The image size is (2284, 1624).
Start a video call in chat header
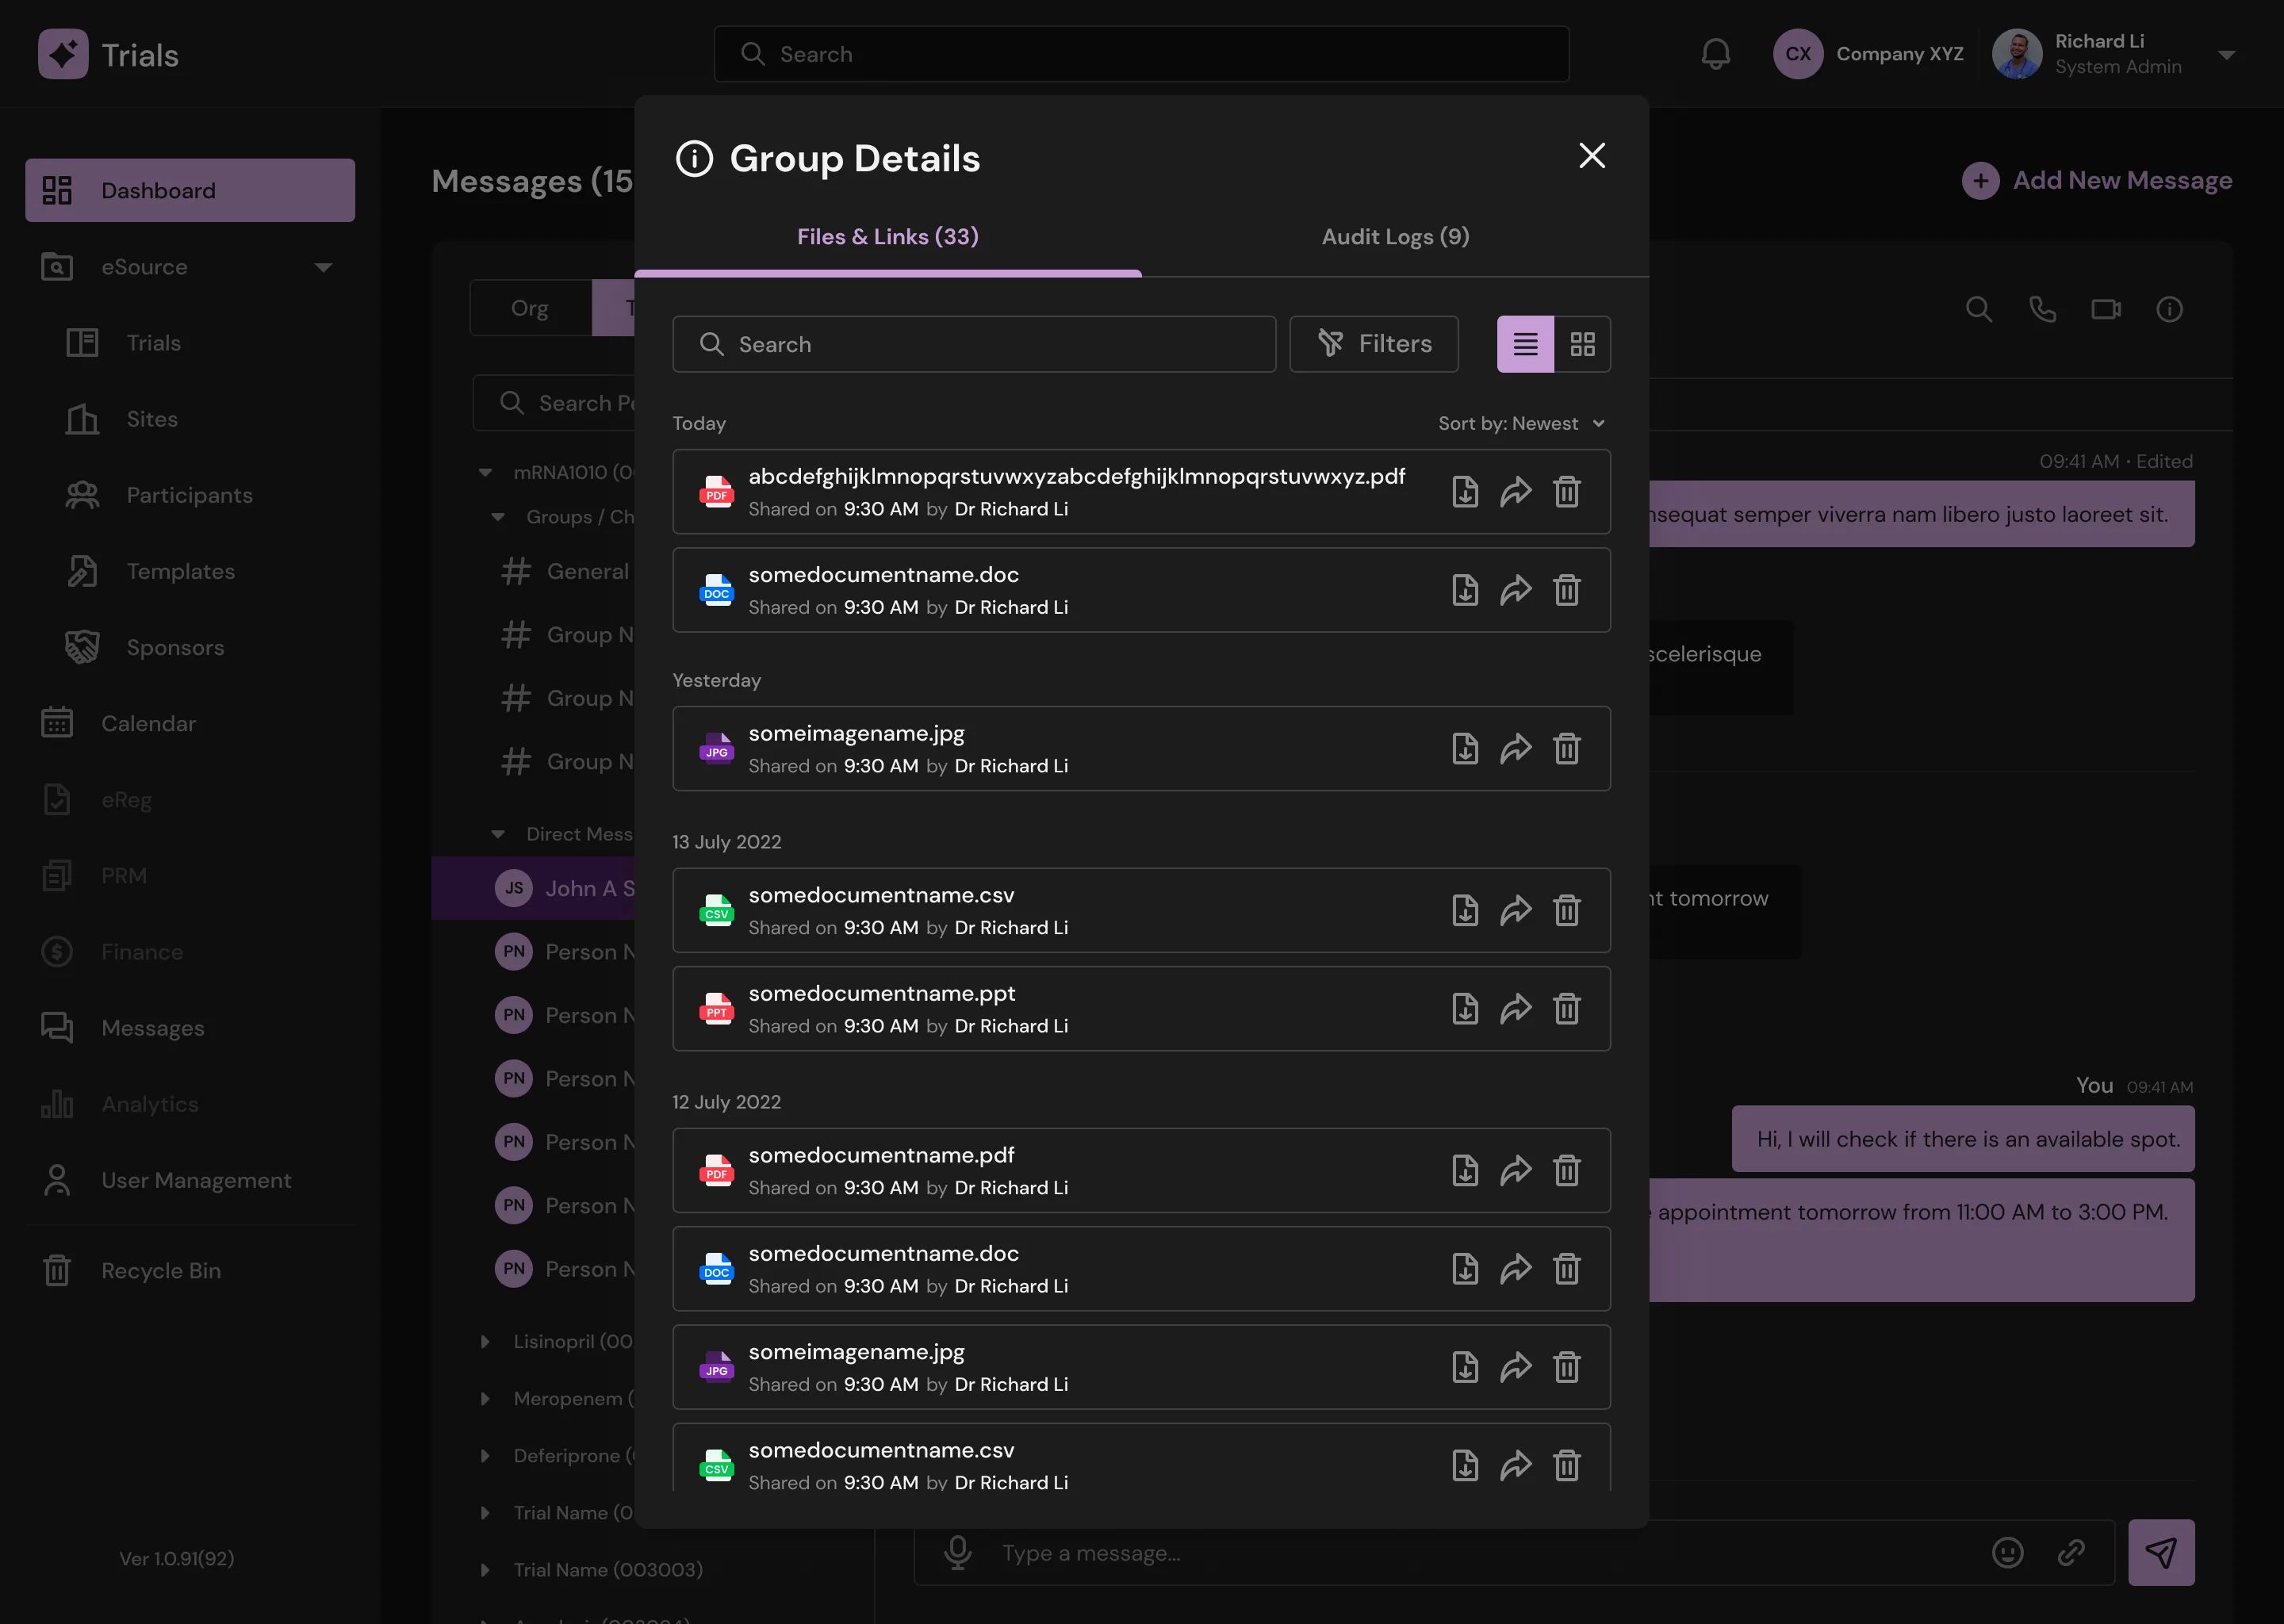(2106, 310)
